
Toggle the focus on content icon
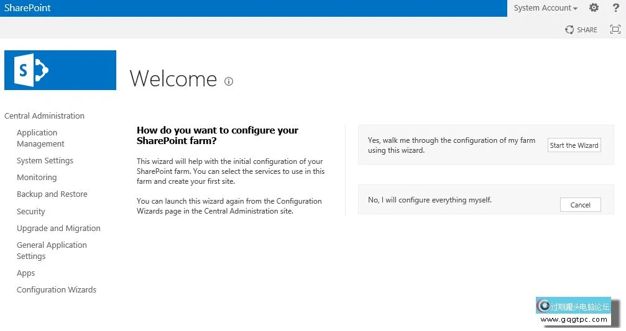(x=615, y=29)
